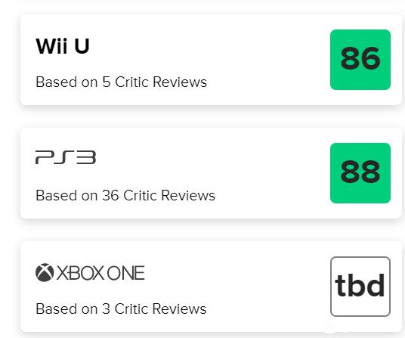Open the green 86 score badge
This screenshot has height=338, width=405.
point(360,60)
